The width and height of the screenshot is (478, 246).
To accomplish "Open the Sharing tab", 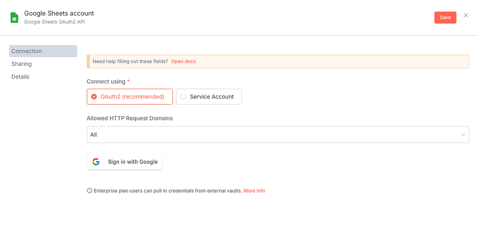I will tap(21, 64).
